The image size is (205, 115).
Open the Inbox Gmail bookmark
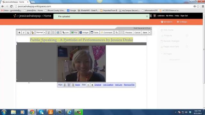[x=12, y=11]
